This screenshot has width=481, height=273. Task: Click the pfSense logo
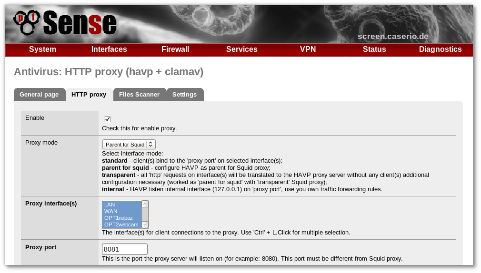65,23
